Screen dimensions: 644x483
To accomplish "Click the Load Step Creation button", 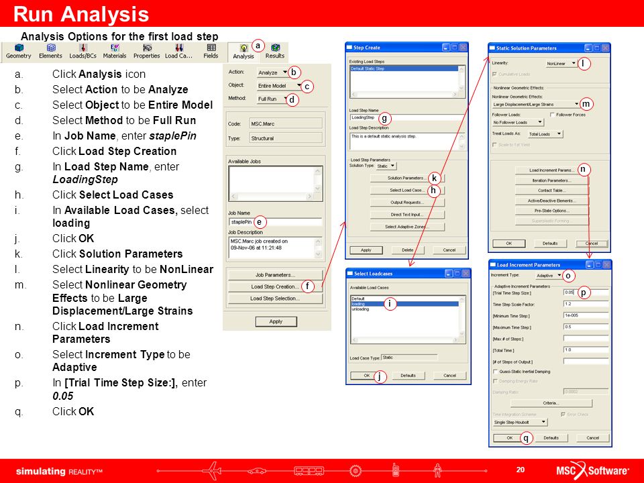I will (x=275, y=286).
